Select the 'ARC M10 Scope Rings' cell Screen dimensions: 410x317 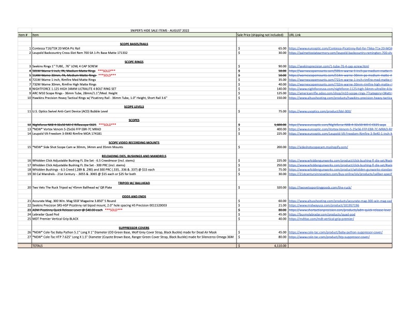pyautogui.click(x=134, y=93)
